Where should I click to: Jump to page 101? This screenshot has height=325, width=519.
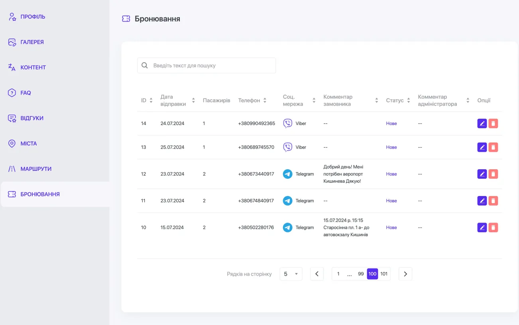(384, 274)
